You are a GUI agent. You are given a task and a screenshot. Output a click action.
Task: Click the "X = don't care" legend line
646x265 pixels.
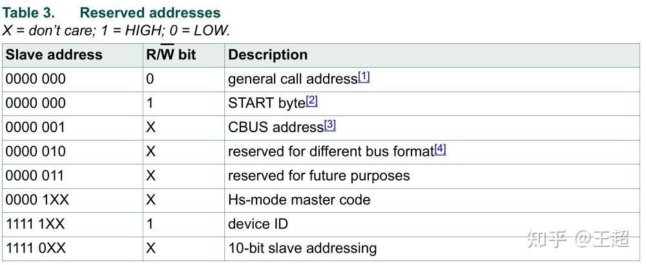coord(116,30)
